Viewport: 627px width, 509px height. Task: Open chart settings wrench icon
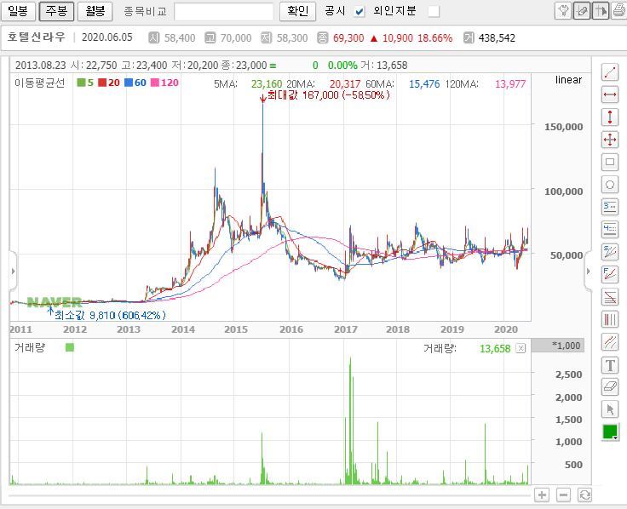(563, 11)
